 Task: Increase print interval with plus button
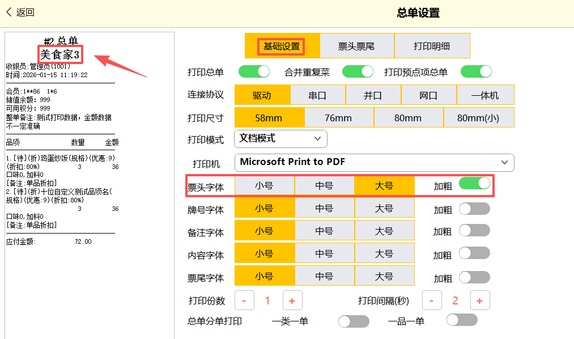(479, 300)
